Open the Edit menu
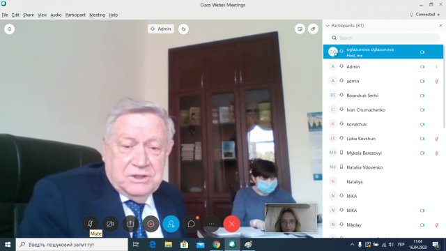 point(15,15)
